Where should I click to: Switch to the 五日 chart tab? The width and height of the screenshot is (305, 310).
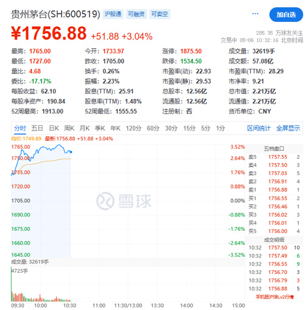click(x=37, y=128)
